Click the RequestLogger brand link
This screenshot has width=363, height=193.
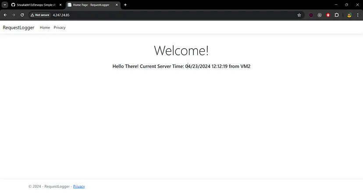[18, 28]
